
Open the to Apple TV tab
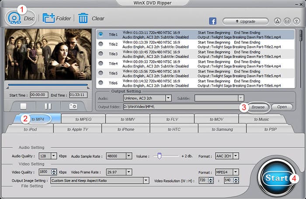tap(78, 129)
